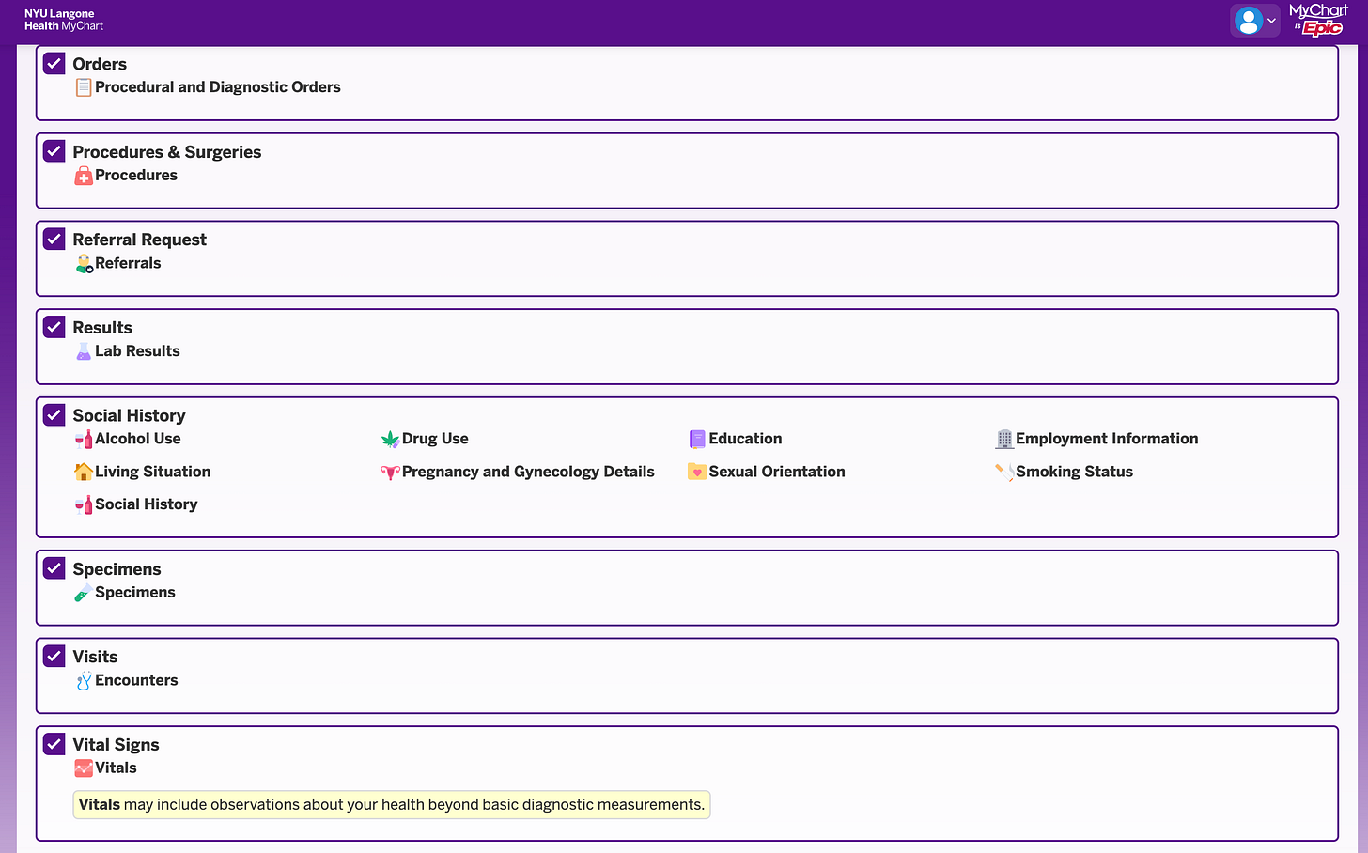Click the Employment Information label
Viewport: 1368px width, 853px height.
click(x=1107, y=439)
